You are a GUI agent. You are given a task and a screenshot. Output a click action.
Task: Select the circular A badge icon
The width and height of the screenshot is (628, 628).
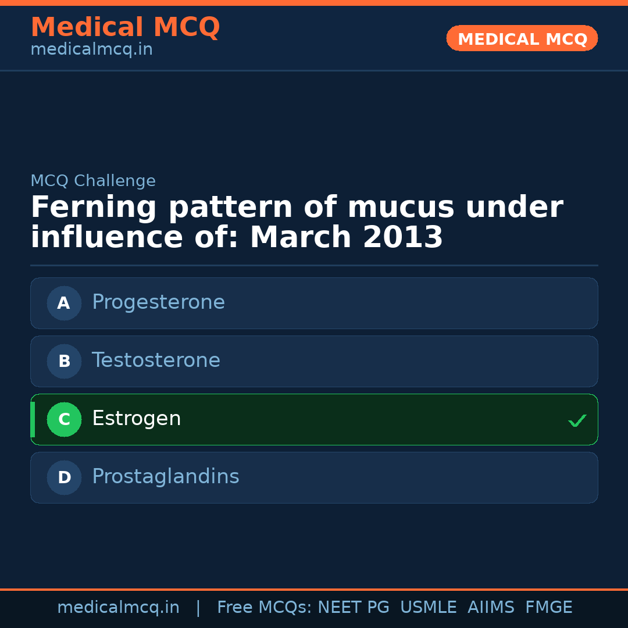pyautogui.click(x=64, y=303)
